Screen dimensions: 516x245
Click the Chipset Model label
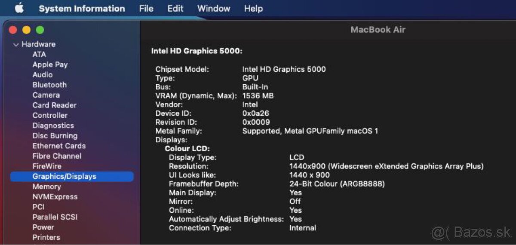[x=182, y=69]
